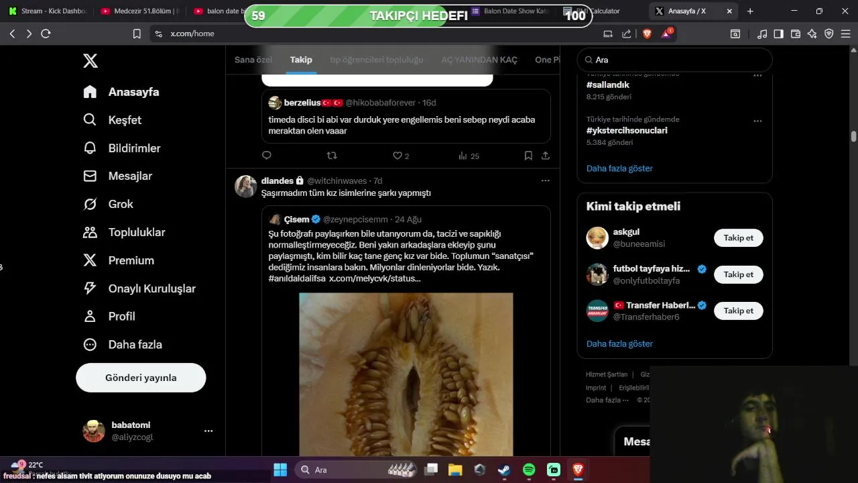Open AÇ YANINDAN KAÇ tab
The height and width of the screenshot is (483, 858).
(479, 60)
